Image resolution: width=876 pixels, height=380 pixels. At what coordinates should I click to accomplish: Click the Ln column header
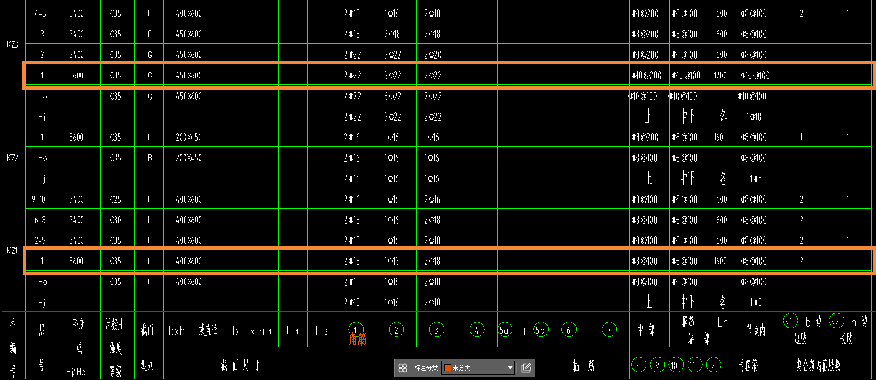click(x=723, y=322)
